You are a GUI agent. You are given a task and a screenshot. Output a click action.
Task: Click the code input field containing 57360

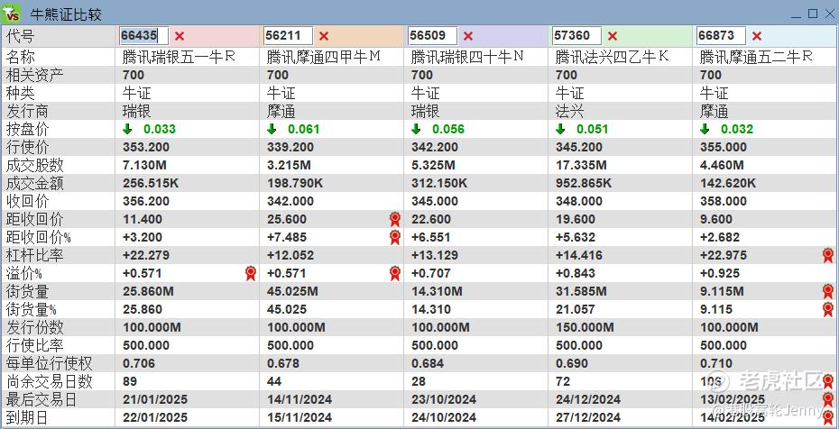click(576, 36)
